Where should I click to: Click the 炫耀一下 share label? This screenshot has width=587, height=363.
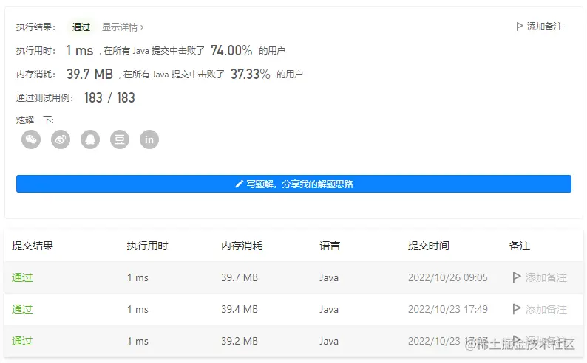(x=35, y=120)
